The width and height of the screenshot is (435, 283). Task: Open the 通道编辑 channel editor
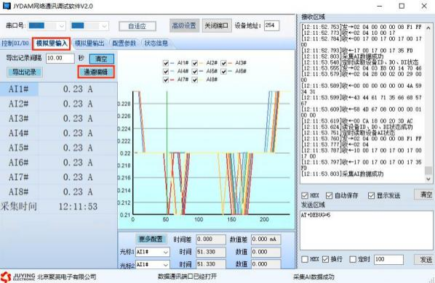pos(96,73)
